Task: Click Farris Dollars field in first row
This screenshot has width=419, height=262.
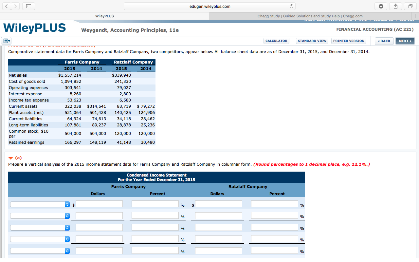Action: tap(99, 204)
